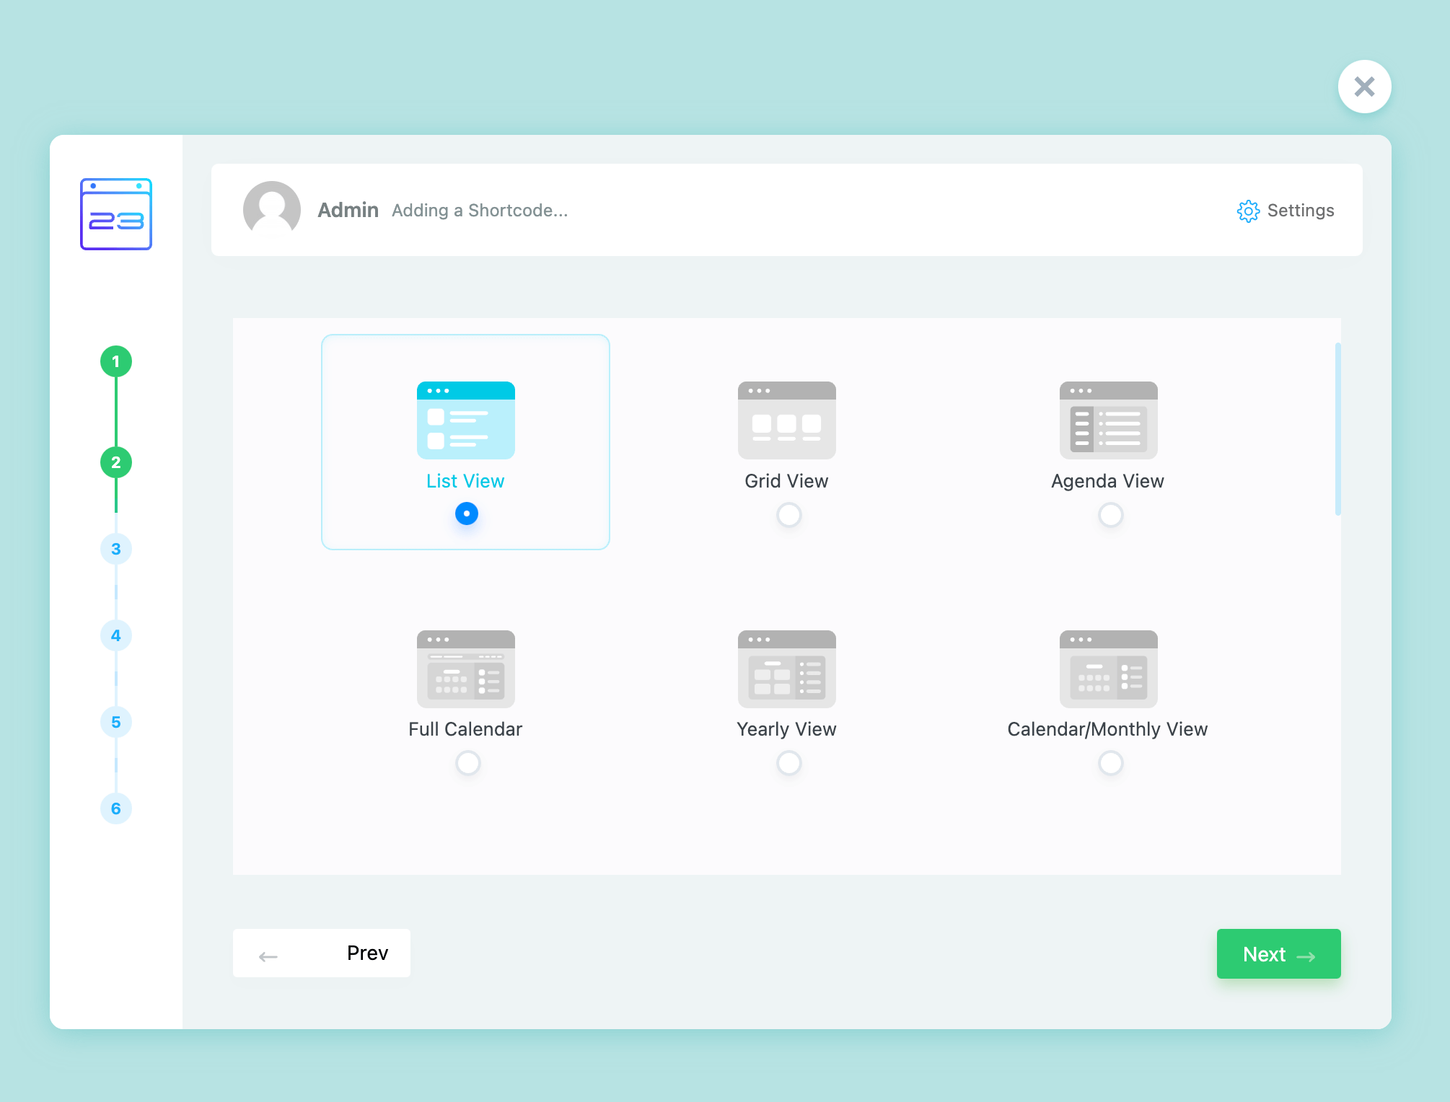Select the Agenda View radio button
This screenshot has width=1450, height=1102.
[1110, 515]
